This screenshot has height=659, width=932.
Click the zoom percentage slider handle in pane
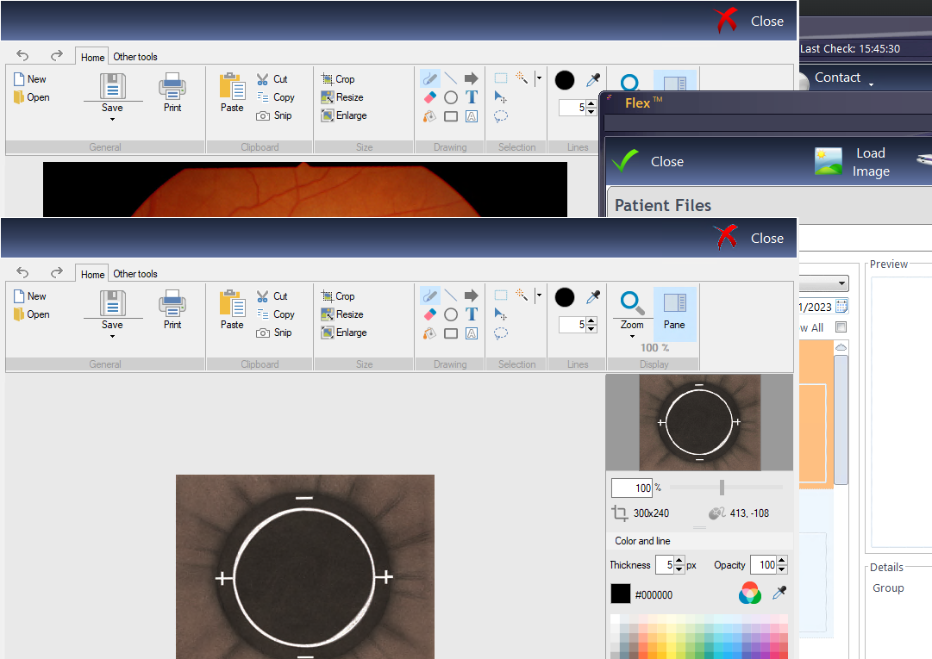pos(722,488)
